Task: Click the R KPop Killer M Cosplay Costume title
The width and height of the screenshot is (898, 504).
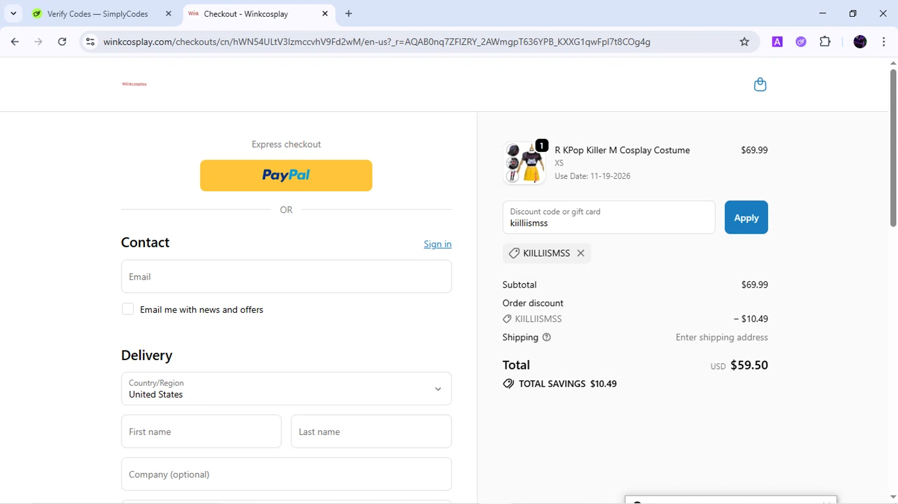Action: (622, 150)
